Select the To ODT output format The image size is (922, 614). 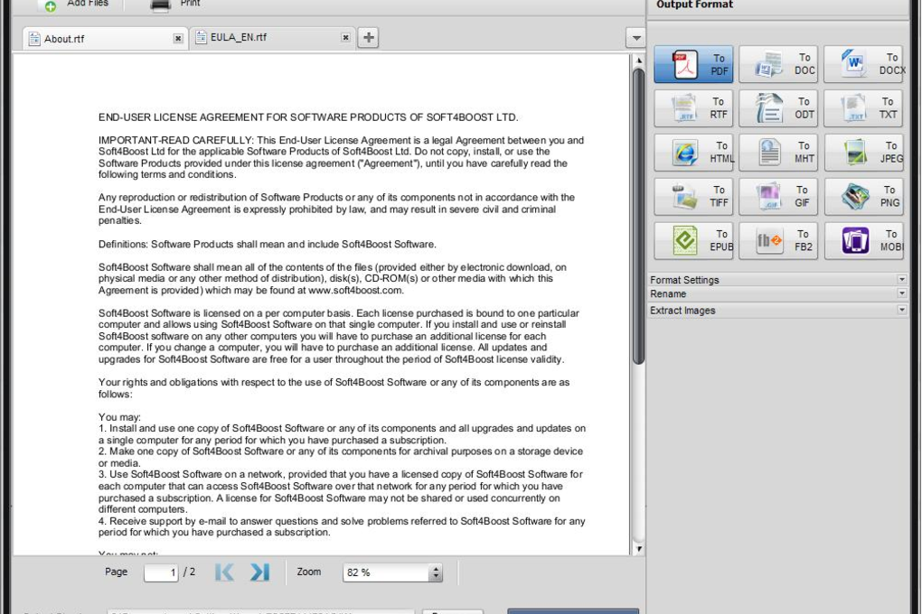pos(778,108)
